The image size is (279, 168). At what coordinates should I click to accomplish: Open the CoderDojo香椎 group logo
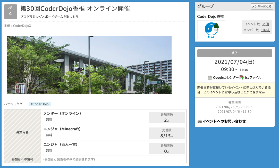pos(211,30)
